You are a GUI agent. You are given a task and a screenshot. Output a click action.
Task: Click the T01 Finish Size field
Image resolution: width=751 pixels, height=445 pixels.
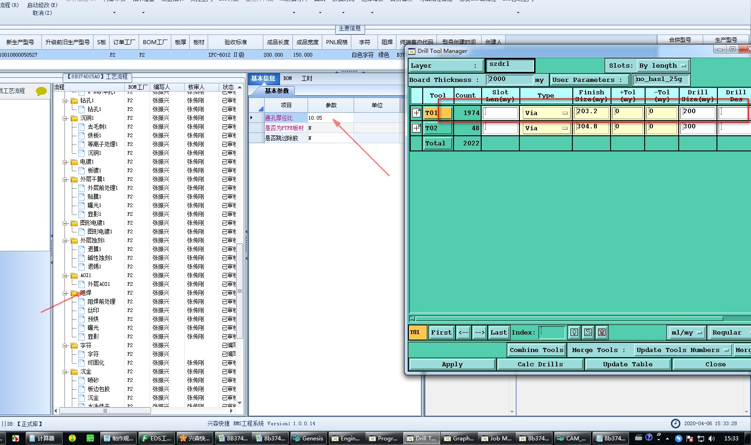pos(591,113)
